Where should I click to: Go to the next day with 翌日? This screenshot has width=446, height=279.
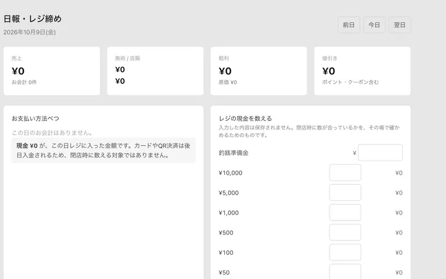tap(400, 25)
